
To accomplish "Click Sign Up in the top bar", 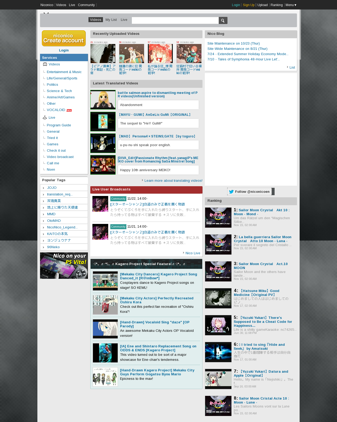I will point(249,5).
